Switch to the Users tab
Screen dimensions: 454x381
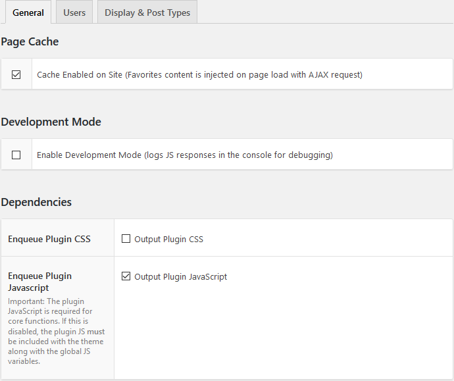point(74,13)
